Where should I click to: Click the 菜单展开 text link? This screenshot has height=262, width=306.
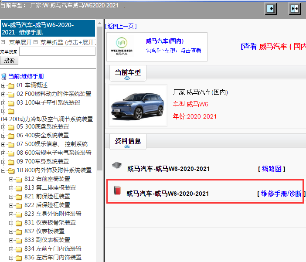(x=20, y=42)
